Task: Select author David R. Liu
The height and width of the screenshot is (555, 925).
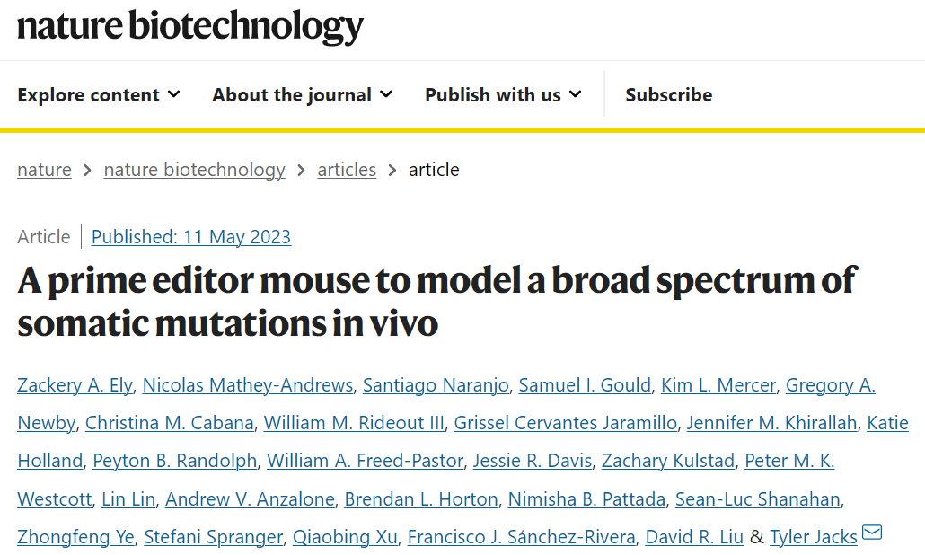Action: (x=694, y=537)
